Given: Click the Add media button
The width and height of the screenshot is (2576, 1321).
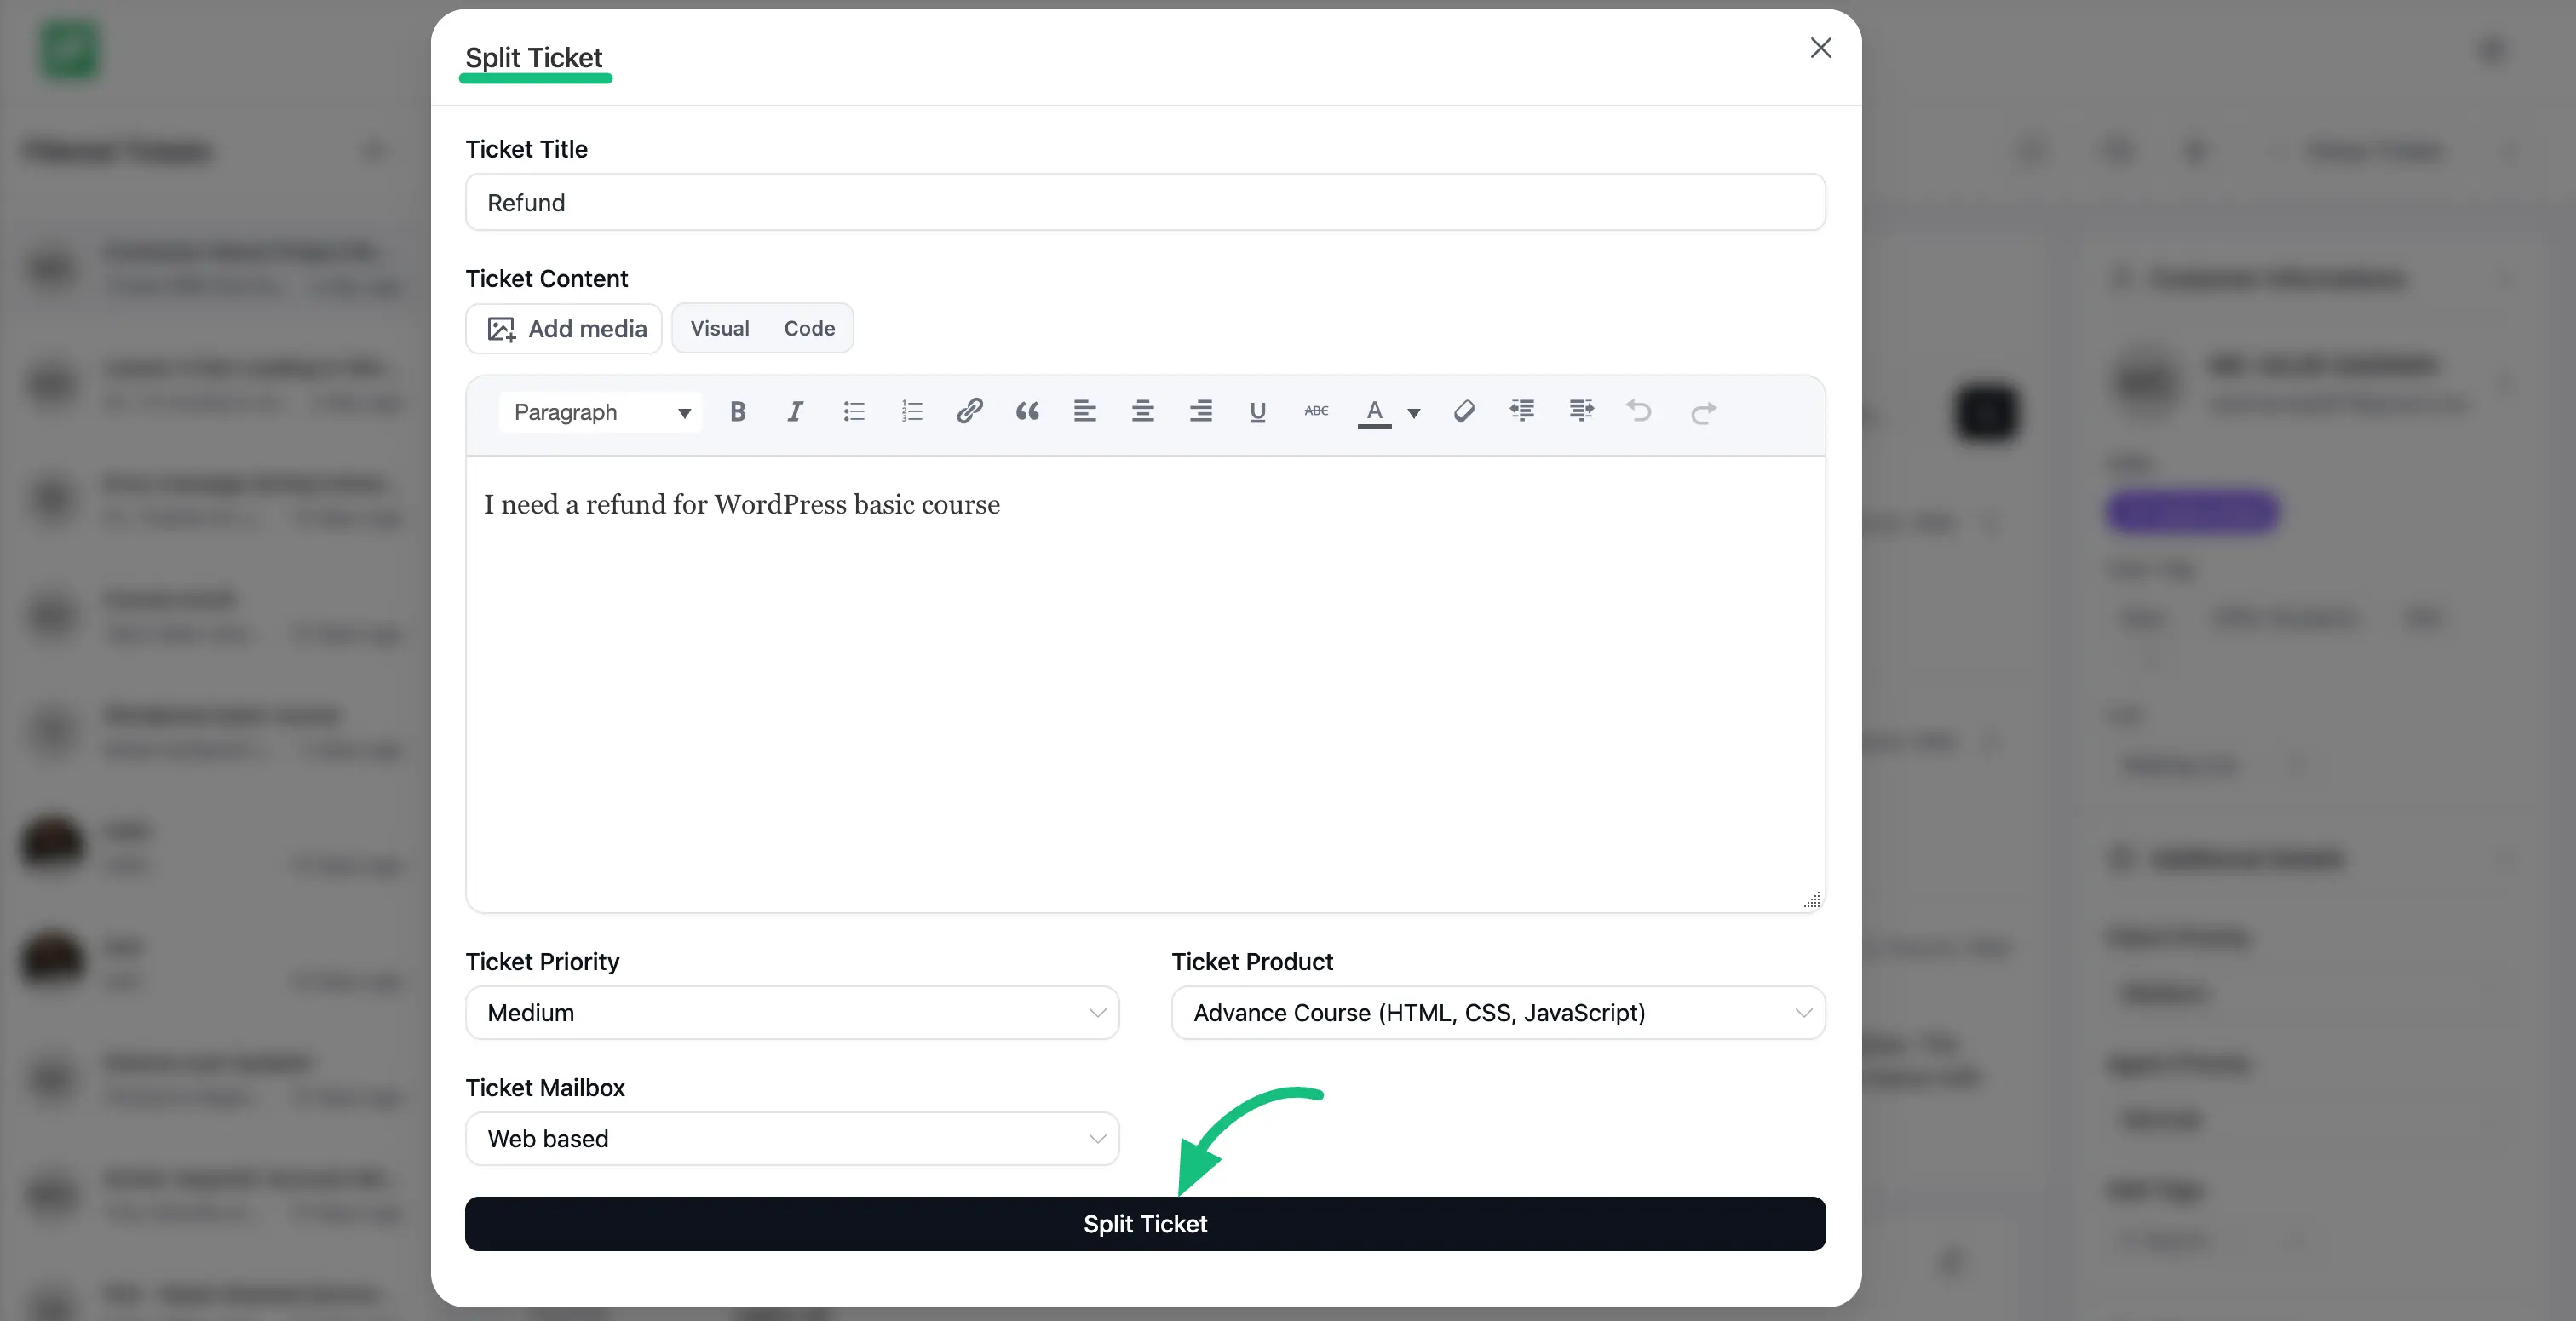Looking at the screenshot, I should [563, 328].
